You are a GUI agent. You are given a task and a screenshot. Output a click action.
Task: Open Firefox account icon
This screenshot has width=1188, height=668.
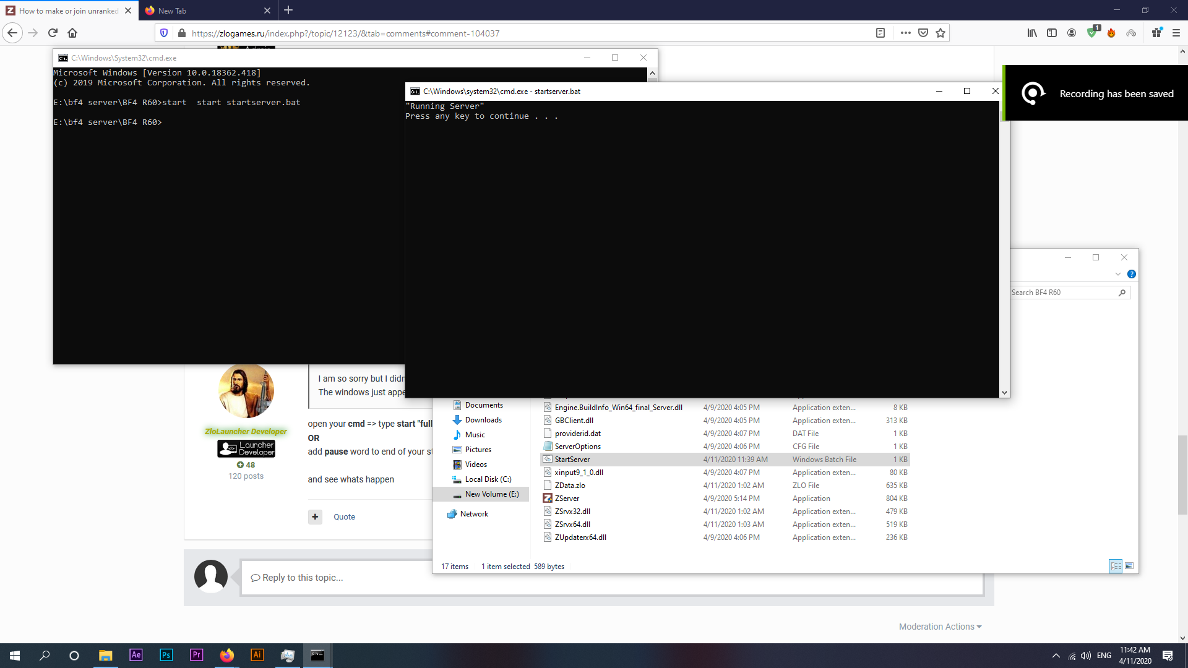(1072, 33)
